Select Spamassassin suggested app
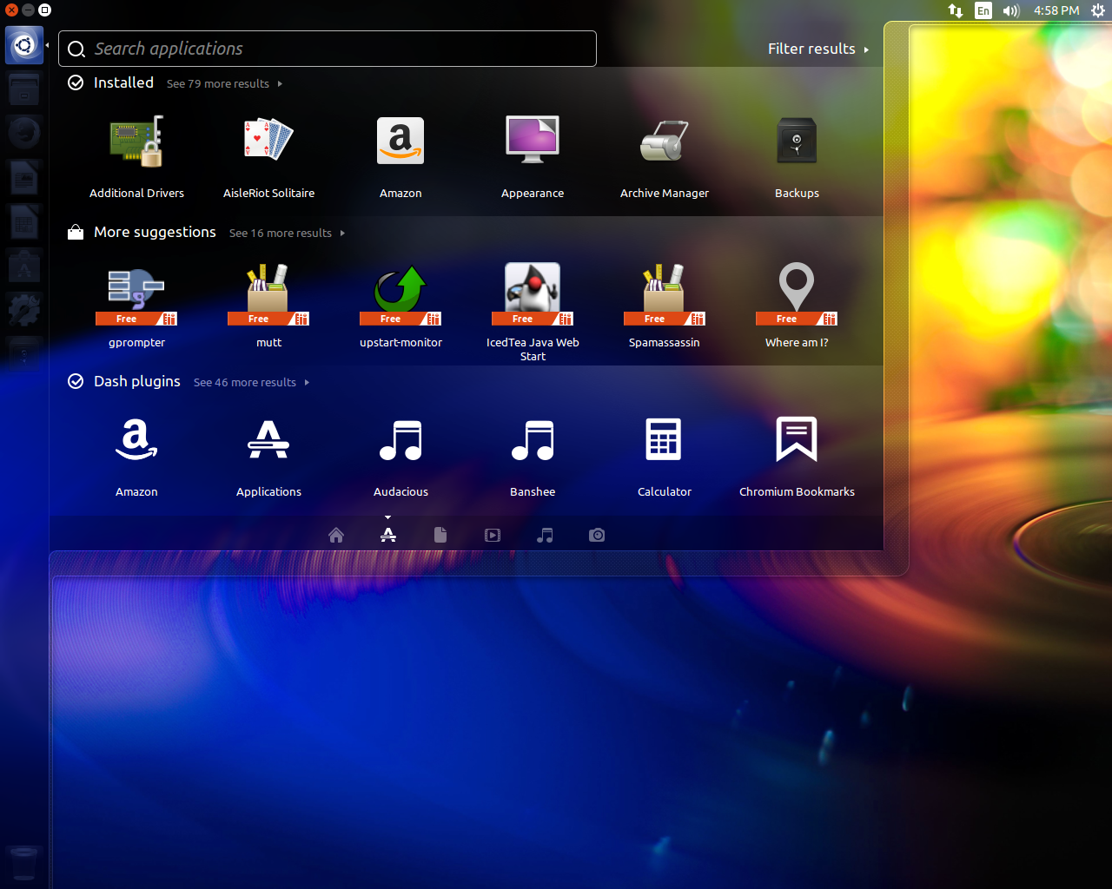 pos(665,306)
